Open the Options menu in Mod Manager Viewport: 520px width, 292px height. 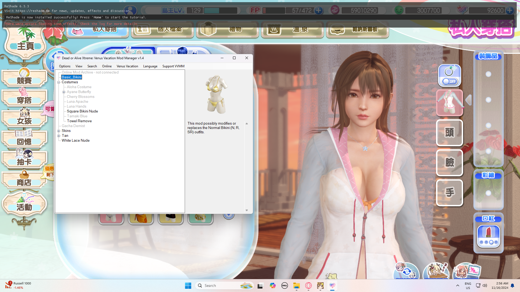[65, 66]
